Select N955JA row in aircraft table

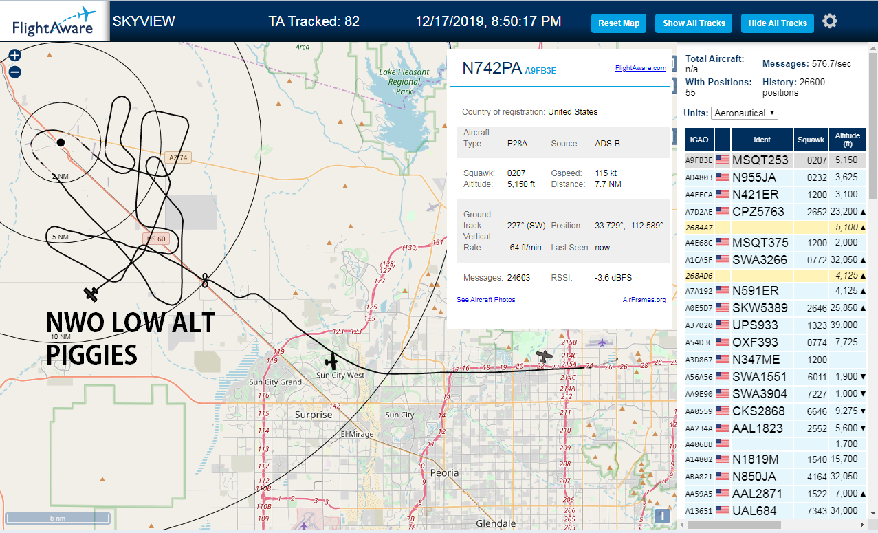pyautogui.click(x=775, y=177)
